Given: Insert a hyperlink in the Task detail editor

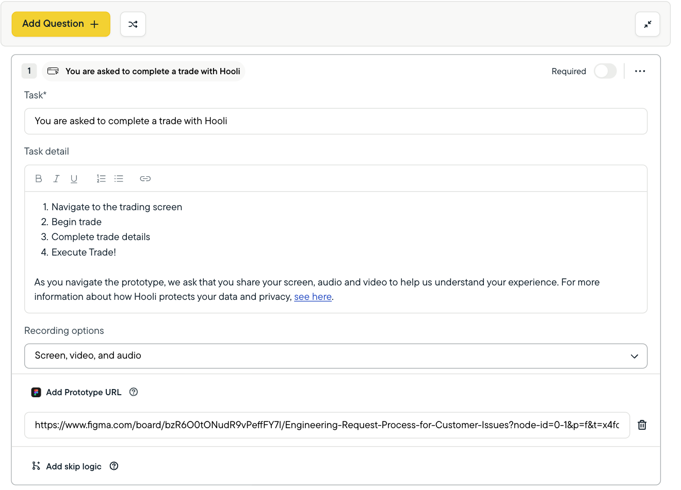Looking at the screenshot, I should 145,178.
